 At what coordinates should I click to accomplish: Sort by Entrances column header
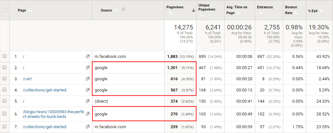coord(265,7)
